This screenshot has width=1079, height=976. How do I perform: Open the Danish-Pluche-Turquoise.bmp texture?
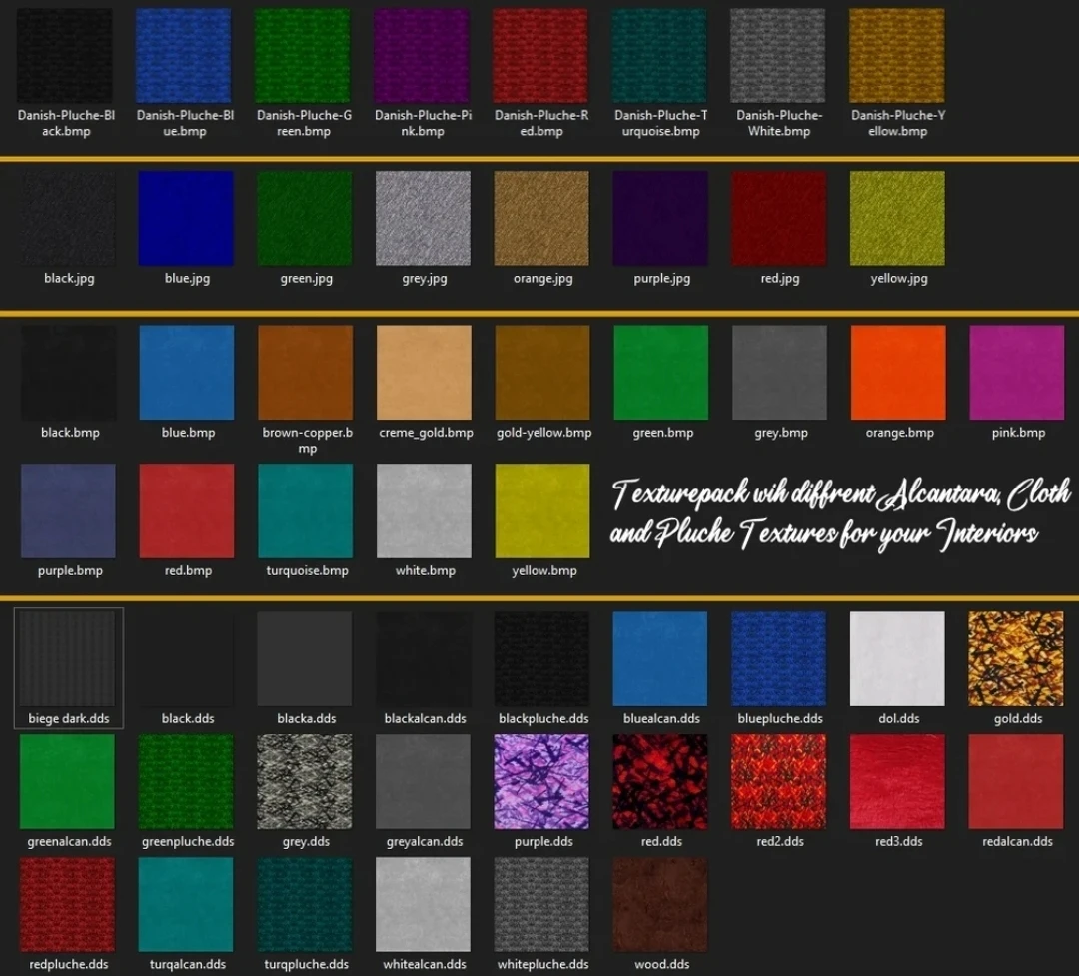(x=659, y=54)
